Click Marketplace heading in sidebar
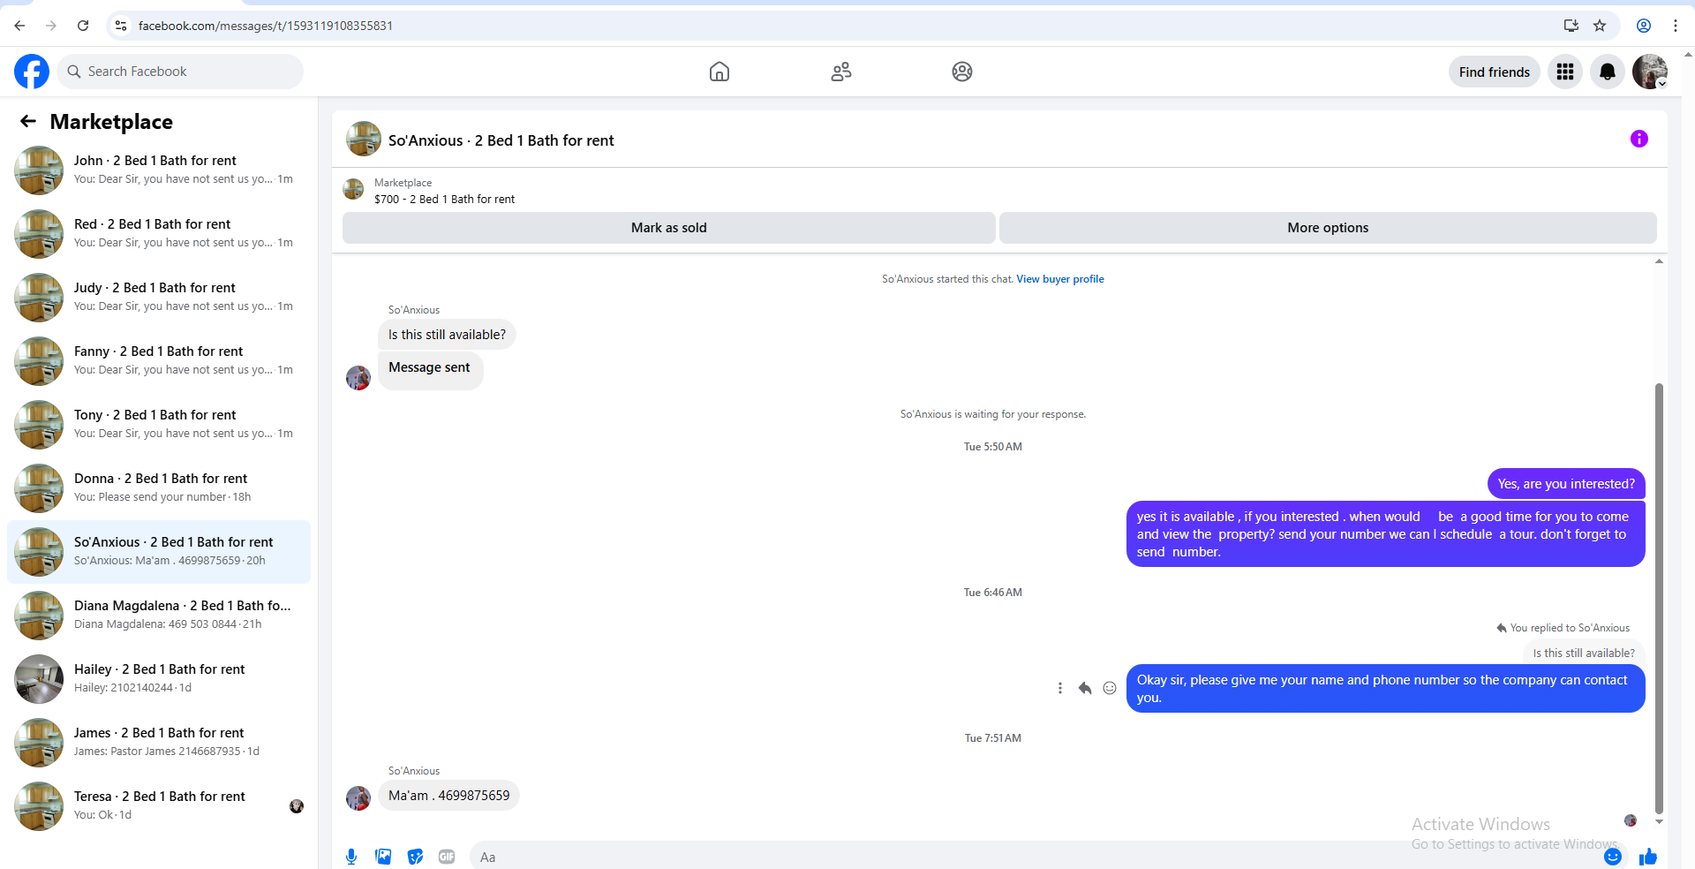The height and width of the screenshot is (869, 1695). tap(111, 122)
